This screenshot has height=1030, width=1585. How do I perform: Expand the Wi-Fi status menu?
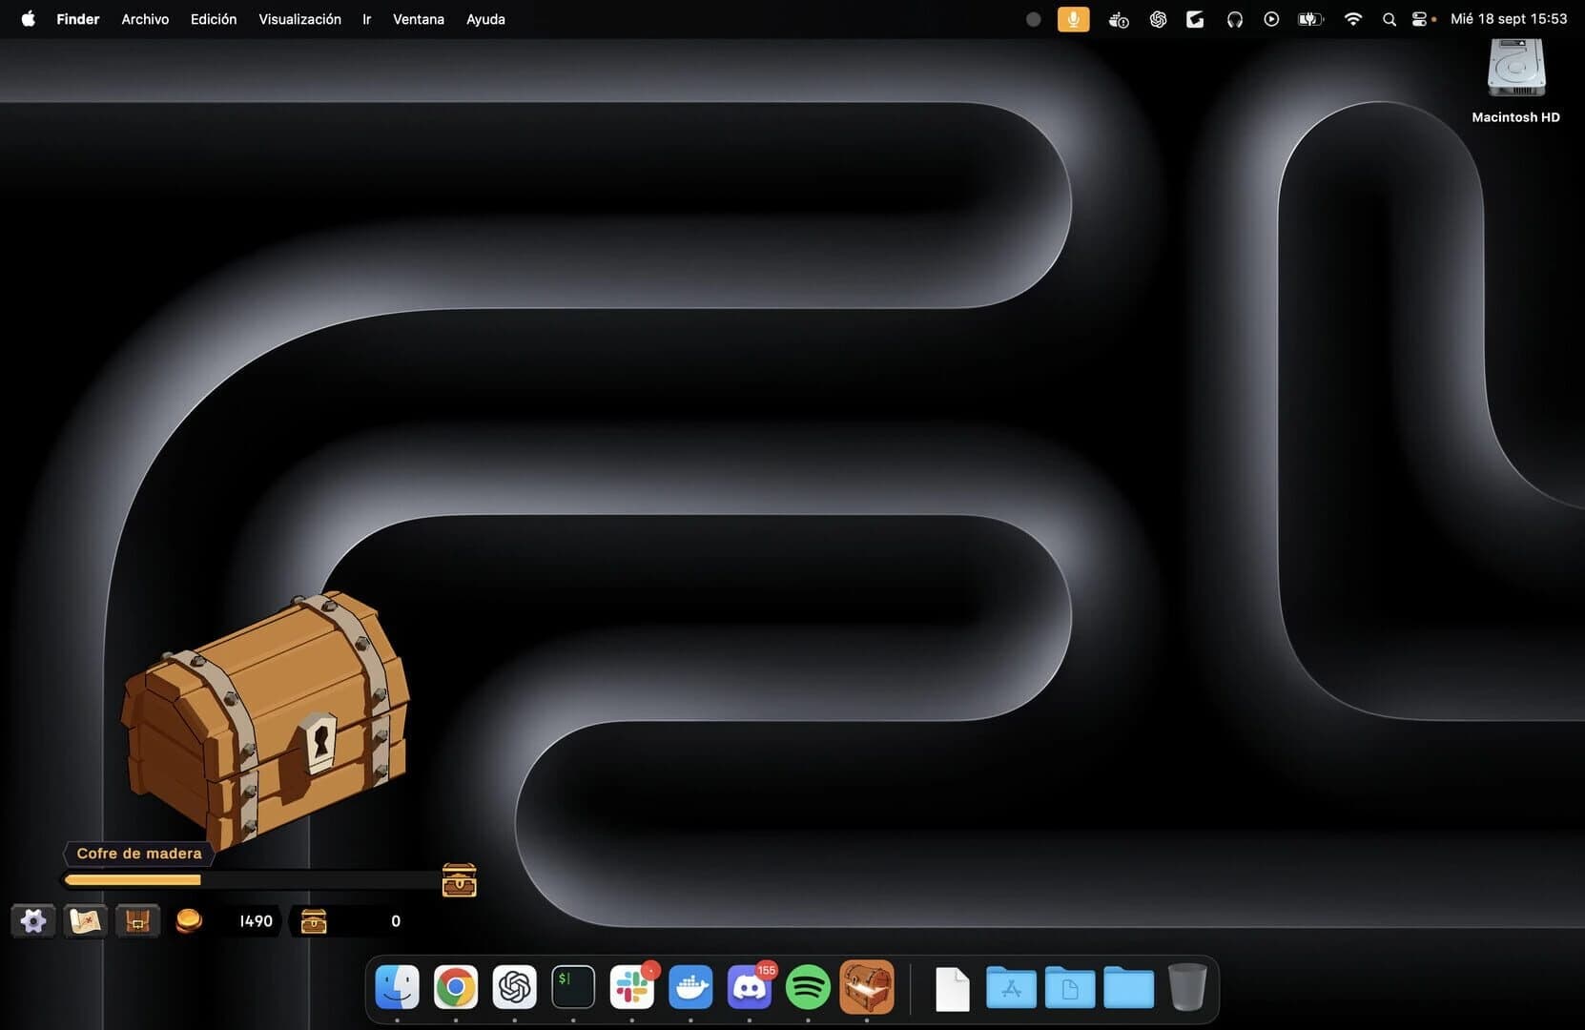1352,19
